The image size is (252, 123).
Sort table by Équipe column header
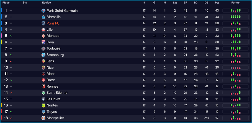click(46, 3)
